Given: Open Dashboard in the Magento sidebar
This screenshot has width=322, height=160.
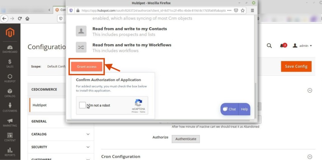Looking at the screenshot, I should pos(10,49).
